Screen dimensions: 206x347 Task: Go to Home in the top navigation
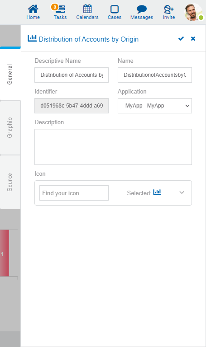click(x=33, y=12)
